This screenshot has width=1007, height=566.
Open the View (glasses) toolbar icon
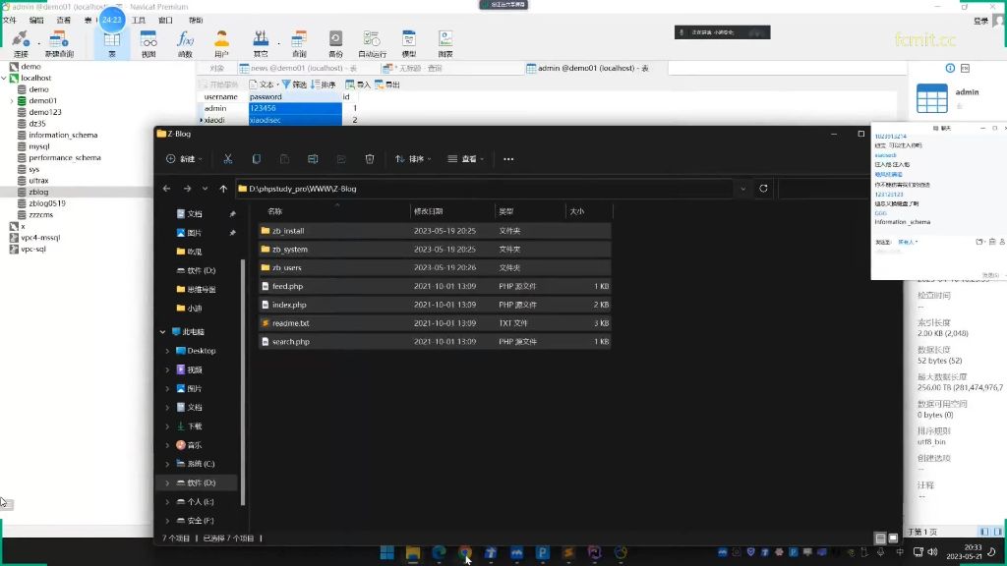[148, 43]
